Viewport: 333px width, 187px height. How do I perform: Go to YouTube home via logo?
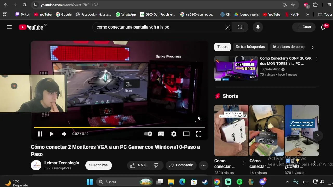[31, 27]
